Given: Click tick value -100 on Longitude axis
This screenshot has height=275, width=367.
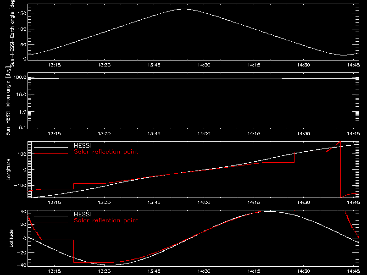Looking at the screenshot, I should click(x=20, y=185).
